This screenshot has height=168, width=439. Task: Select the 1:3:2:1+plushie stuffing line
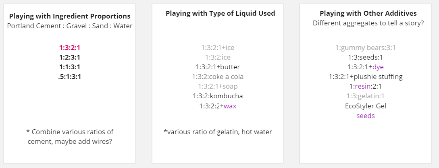coord(365,77)
